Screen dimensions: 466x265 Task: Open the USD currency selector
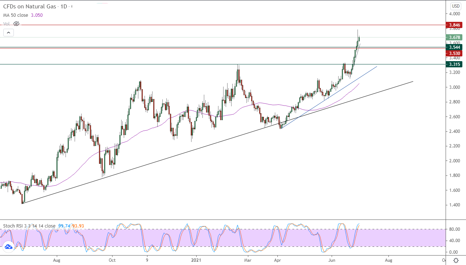tap(456, 6)
